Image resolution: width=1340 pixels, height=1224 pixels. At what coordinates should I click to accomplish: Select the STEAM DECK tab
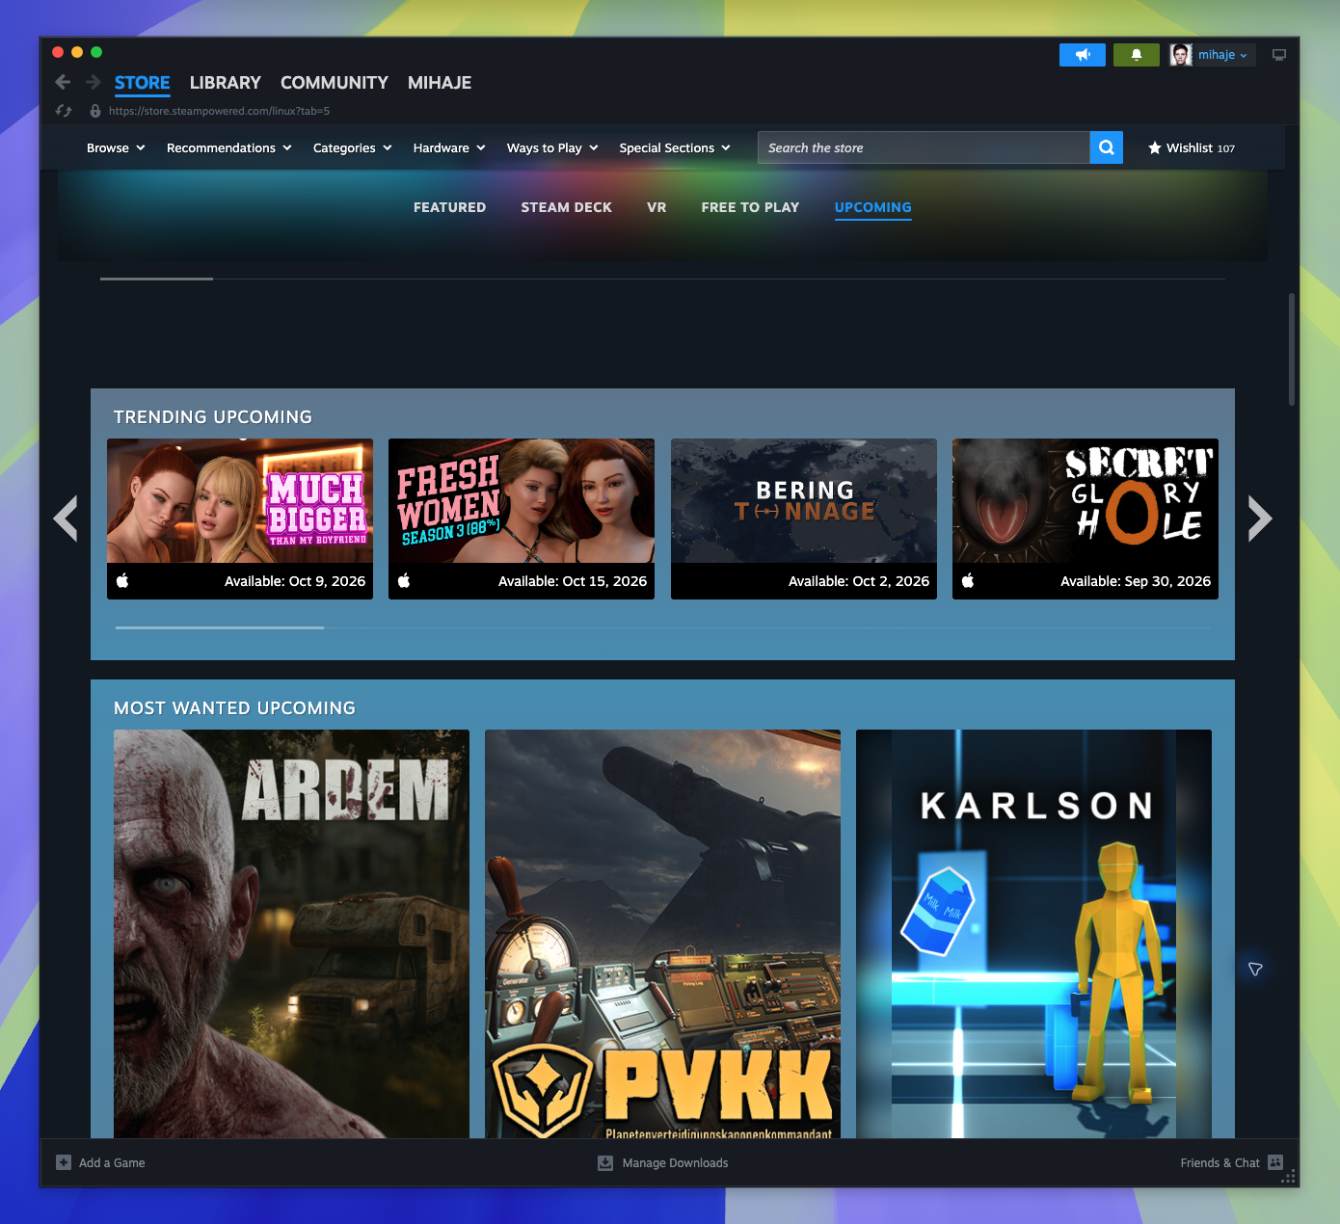567,207
